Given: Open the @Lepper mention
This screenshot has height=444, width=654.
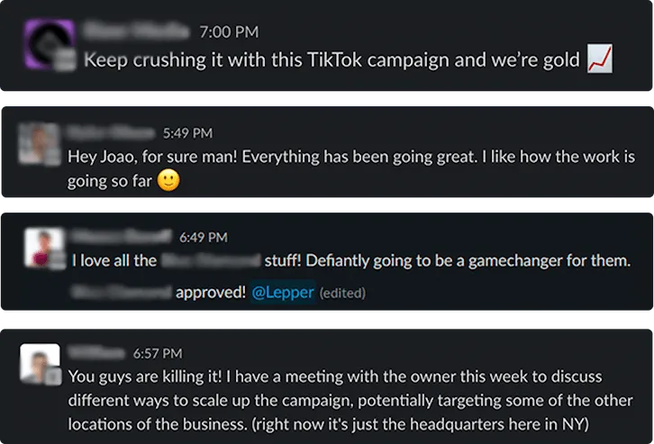Looking at the screenshot, I should (x=283, y=293).
